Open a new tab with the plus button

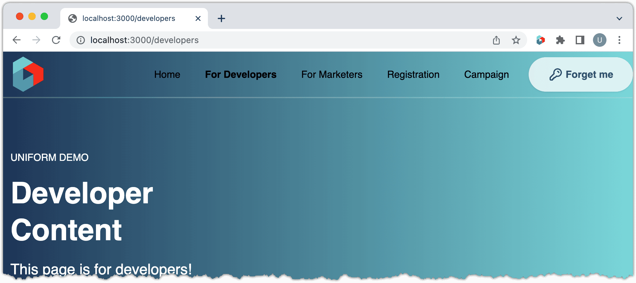[x=221, y=18]
